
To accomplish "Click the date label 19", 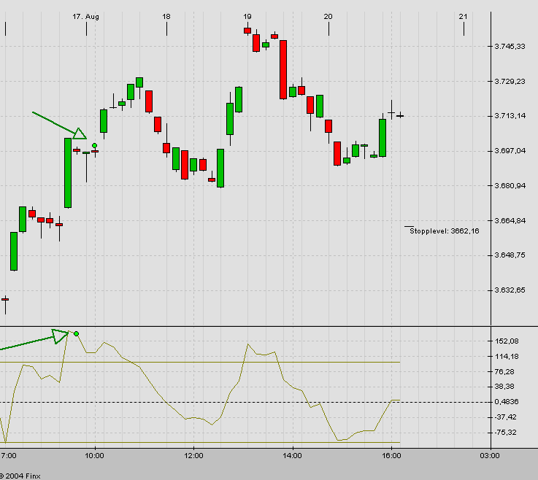I will (247, 17).
